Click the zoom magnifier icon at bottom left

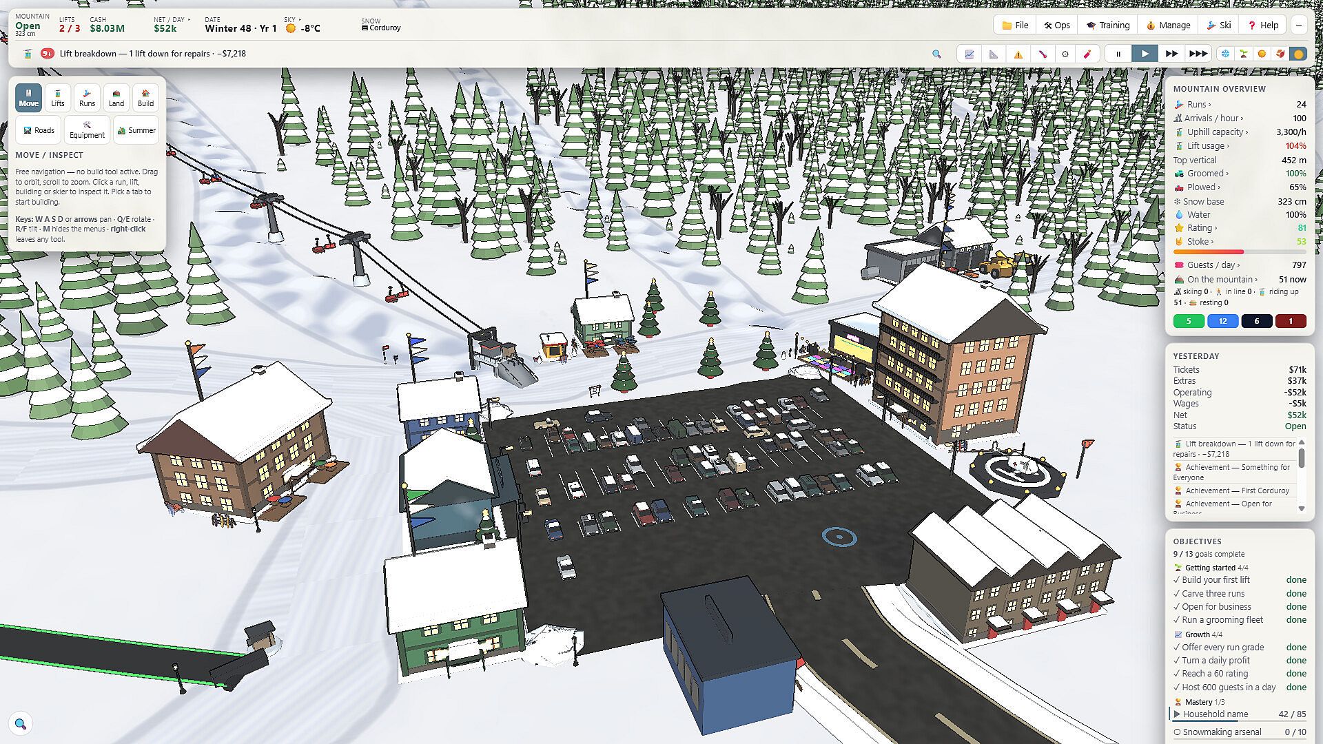[x=21, y=723]
